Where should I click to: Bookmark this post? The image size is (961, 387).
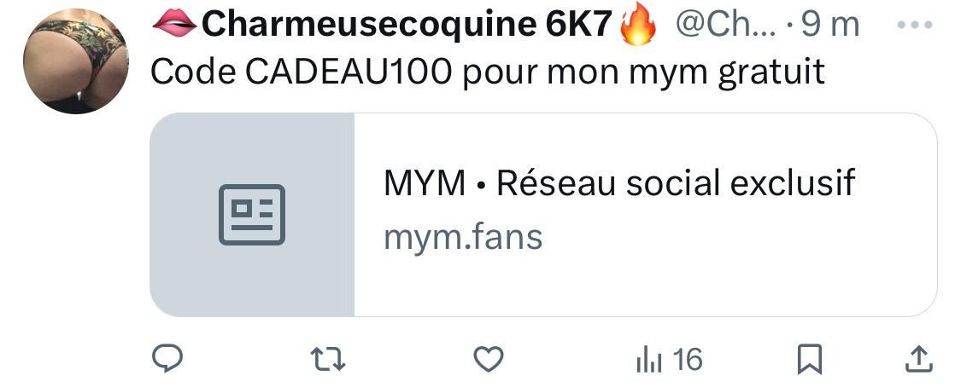(x=809, y=359)
